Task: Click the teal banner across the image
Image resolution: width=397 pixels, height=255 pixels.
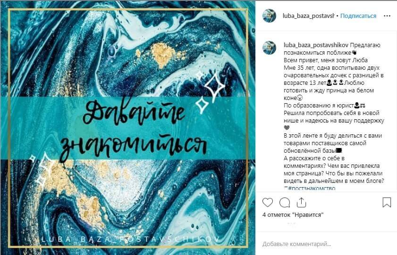Action: tap(127, 128)
